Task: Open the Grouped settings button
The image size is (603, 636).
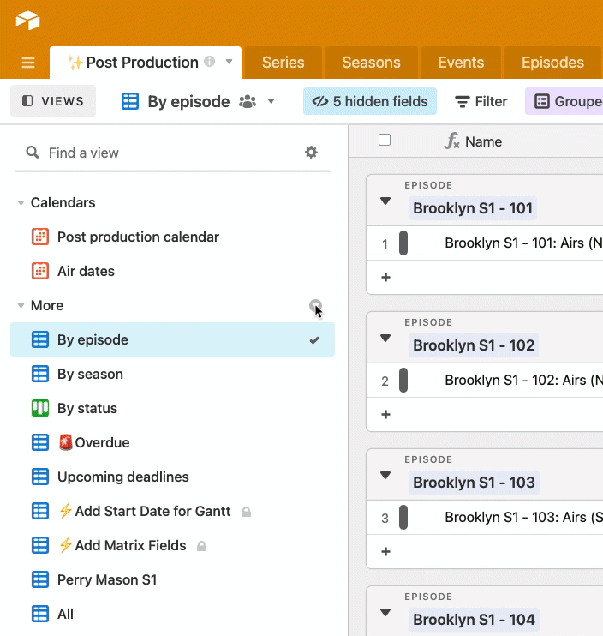Action: click(x=564, y=101)
